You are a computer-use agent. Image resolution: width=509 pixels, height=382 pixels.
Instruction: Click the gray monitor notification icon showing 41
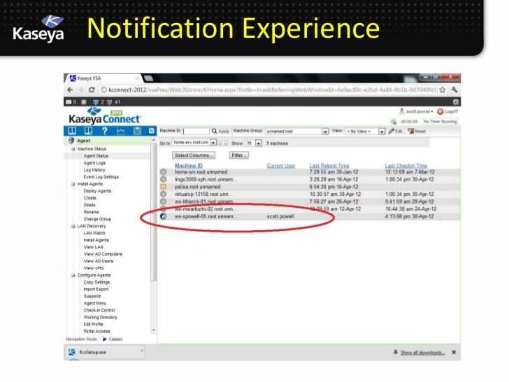pyautogui.click(x=109, y=102)
